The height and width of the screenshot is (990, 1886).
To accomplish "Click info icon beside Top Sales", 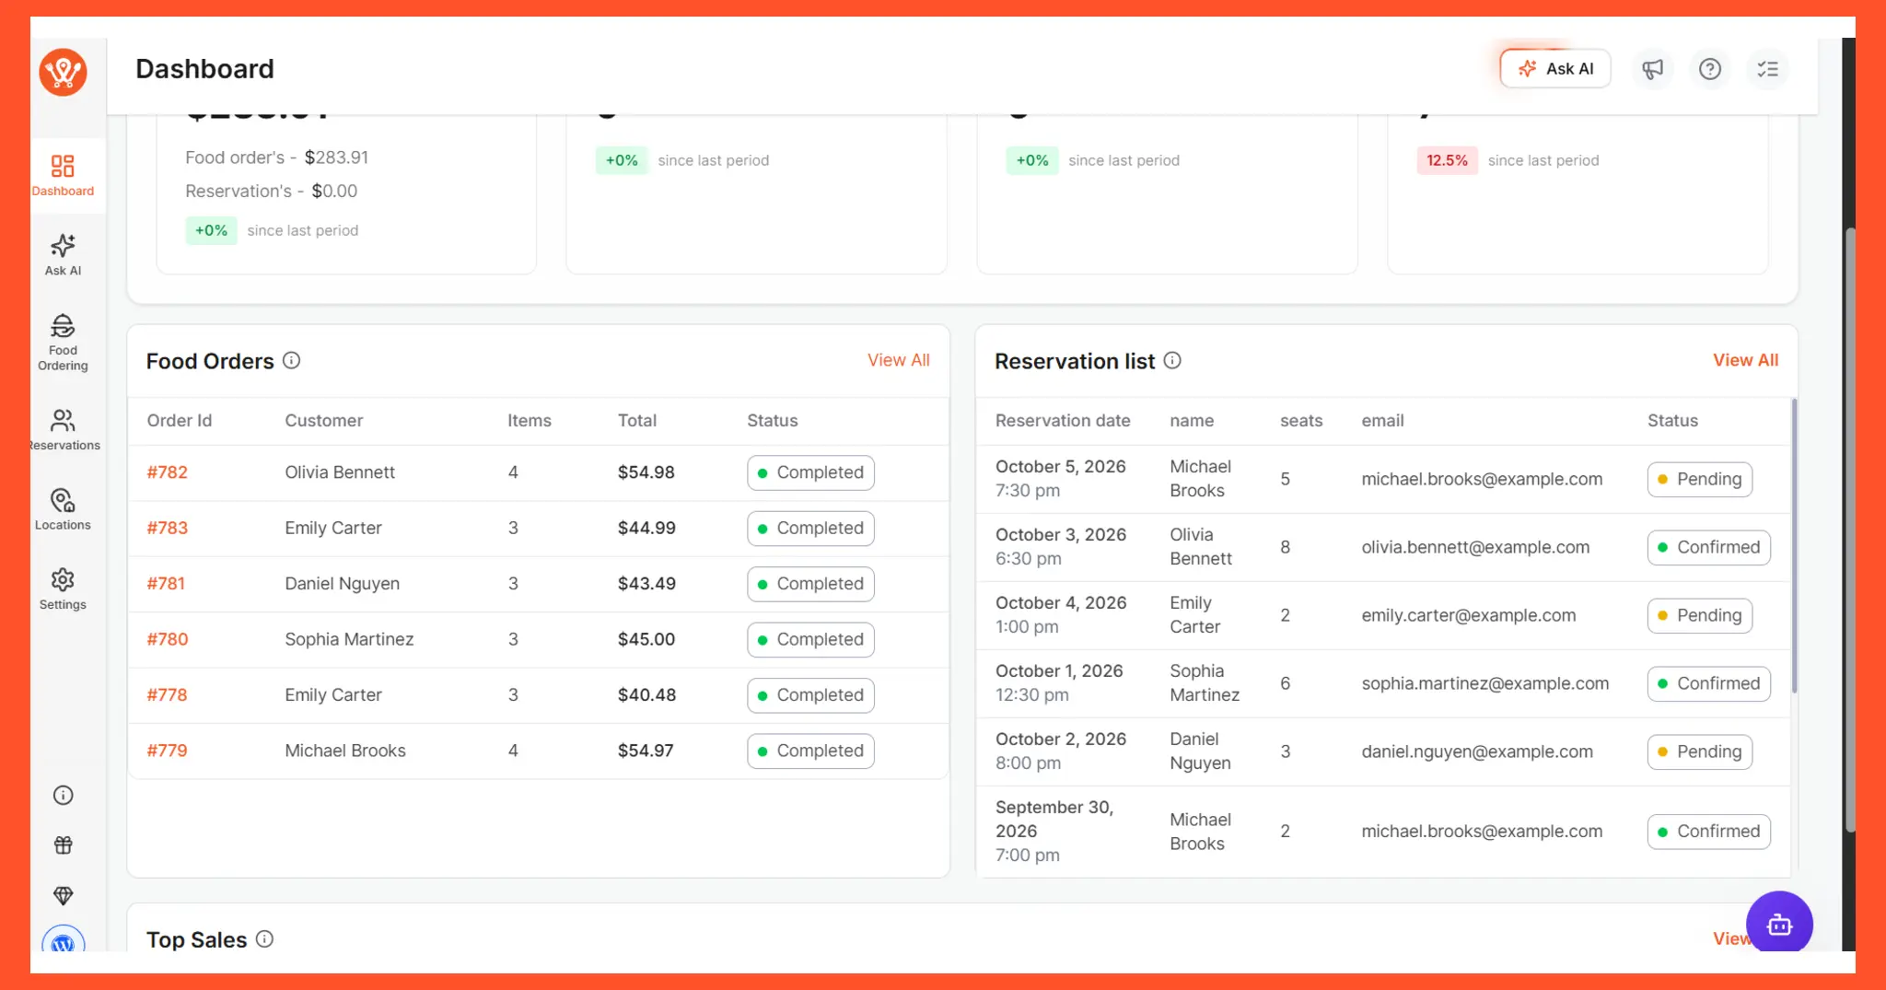I will pyautogui.click(x=264, y=939).
